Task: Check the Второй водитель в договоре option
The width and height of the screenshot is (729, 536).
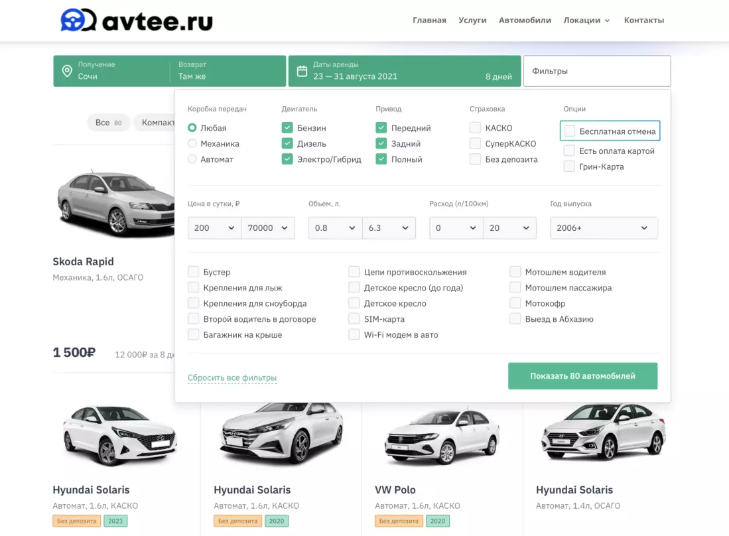Action: click(x=194, y=319)
